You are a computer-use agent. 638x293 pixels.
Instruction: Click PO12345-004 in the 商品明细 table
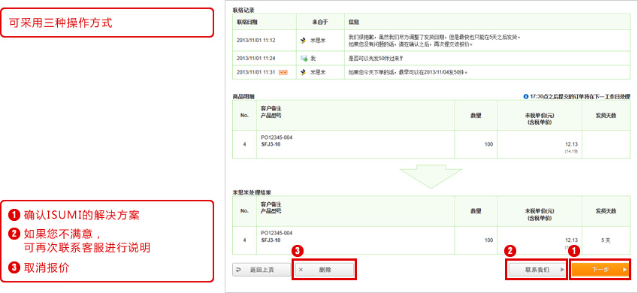click(x=277, y=137)
